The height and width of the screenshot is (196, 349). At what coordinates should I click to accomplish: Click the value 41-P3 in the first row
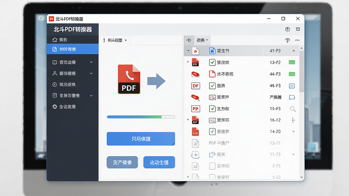tap(275, 51)
